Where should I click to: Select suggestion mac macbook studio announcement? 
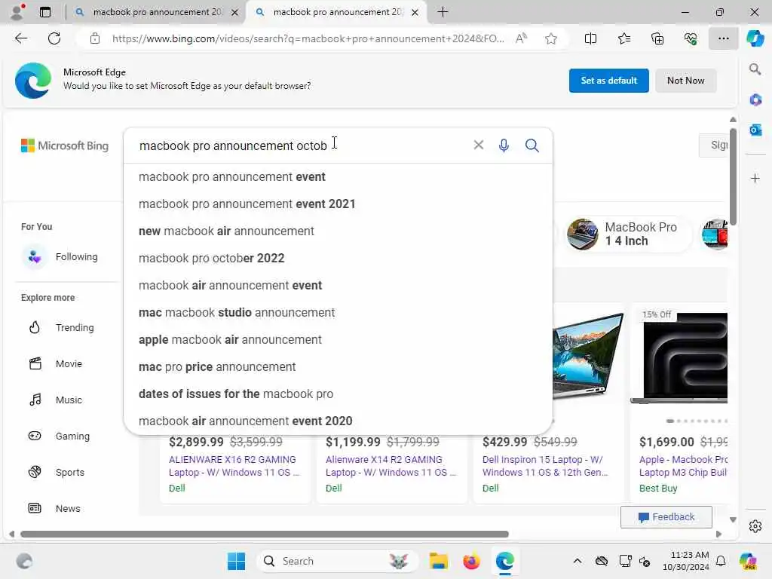pos(338,313)
